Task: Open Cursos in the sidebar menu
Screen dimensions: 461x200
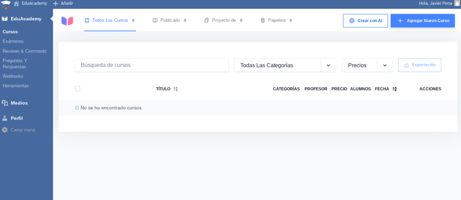Action: [10, 32]
